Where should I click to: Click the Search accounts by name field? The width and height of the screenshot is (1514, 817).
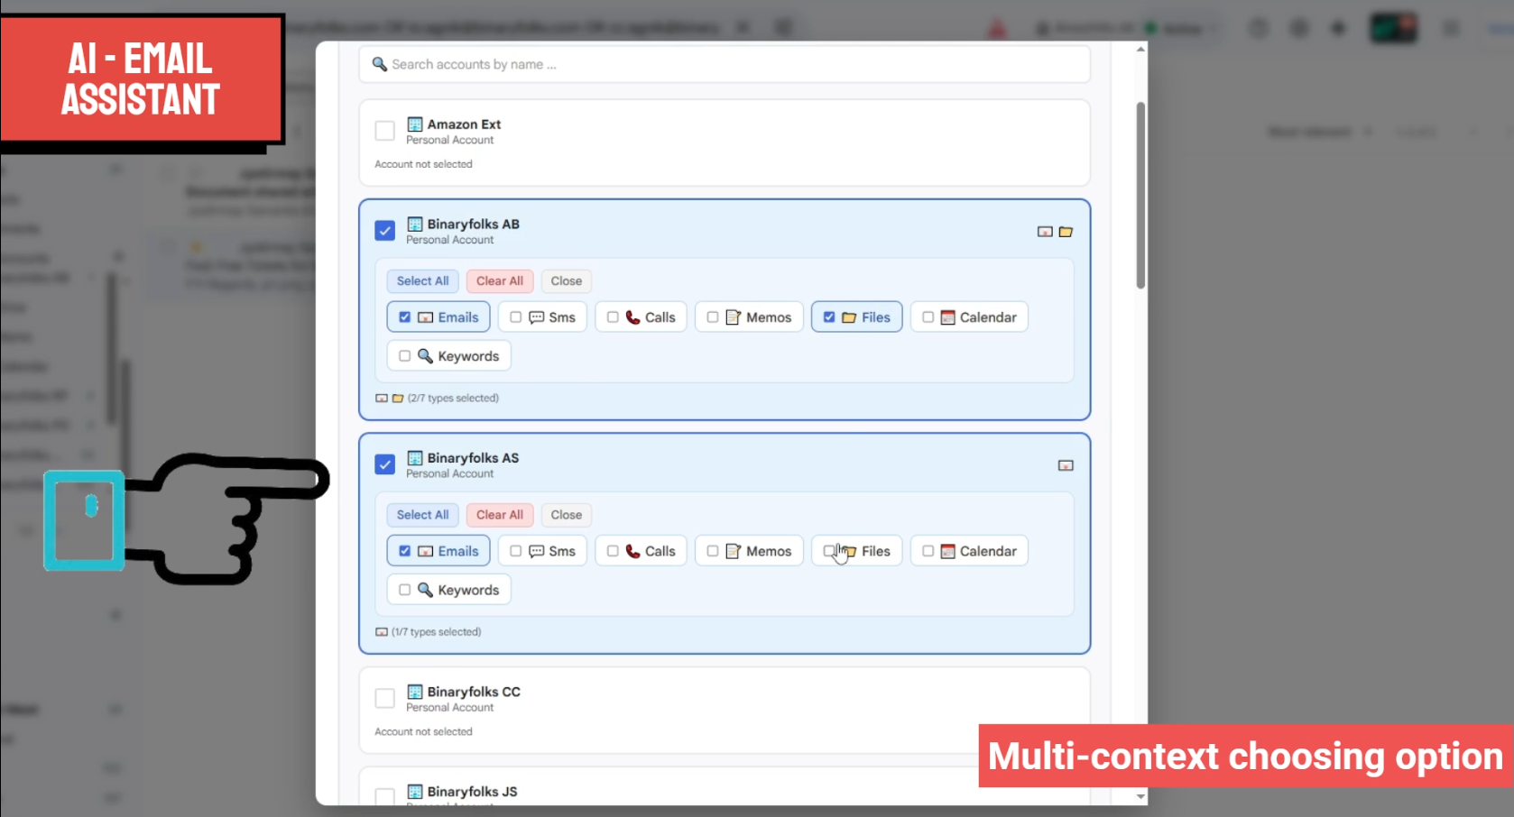(725, 65)
